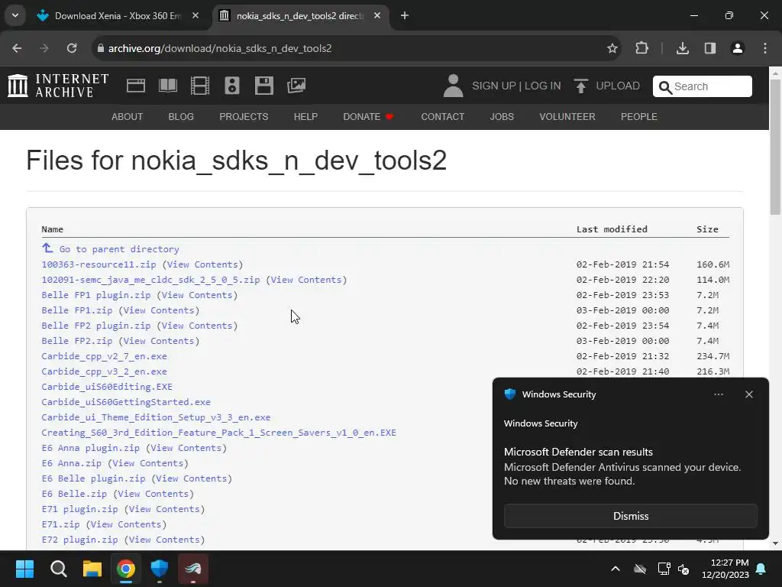Open the BLOG menu item
Screen dimensions: 782x587
[181, 117]
